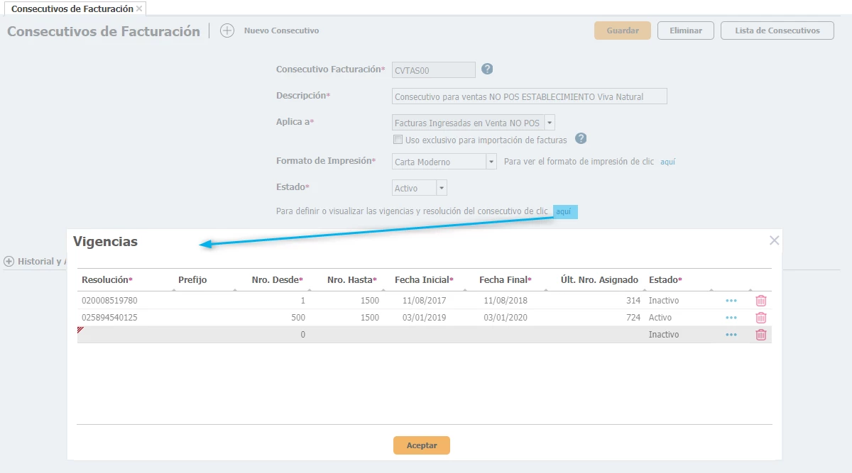Click help icon beside Consecutivo Facturación field
Image resolution: width=852 pixels, height=473 pixels.
[487, 69]
